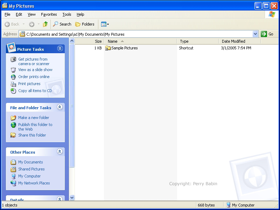Click the slide show screen icon

coord(13,70)
